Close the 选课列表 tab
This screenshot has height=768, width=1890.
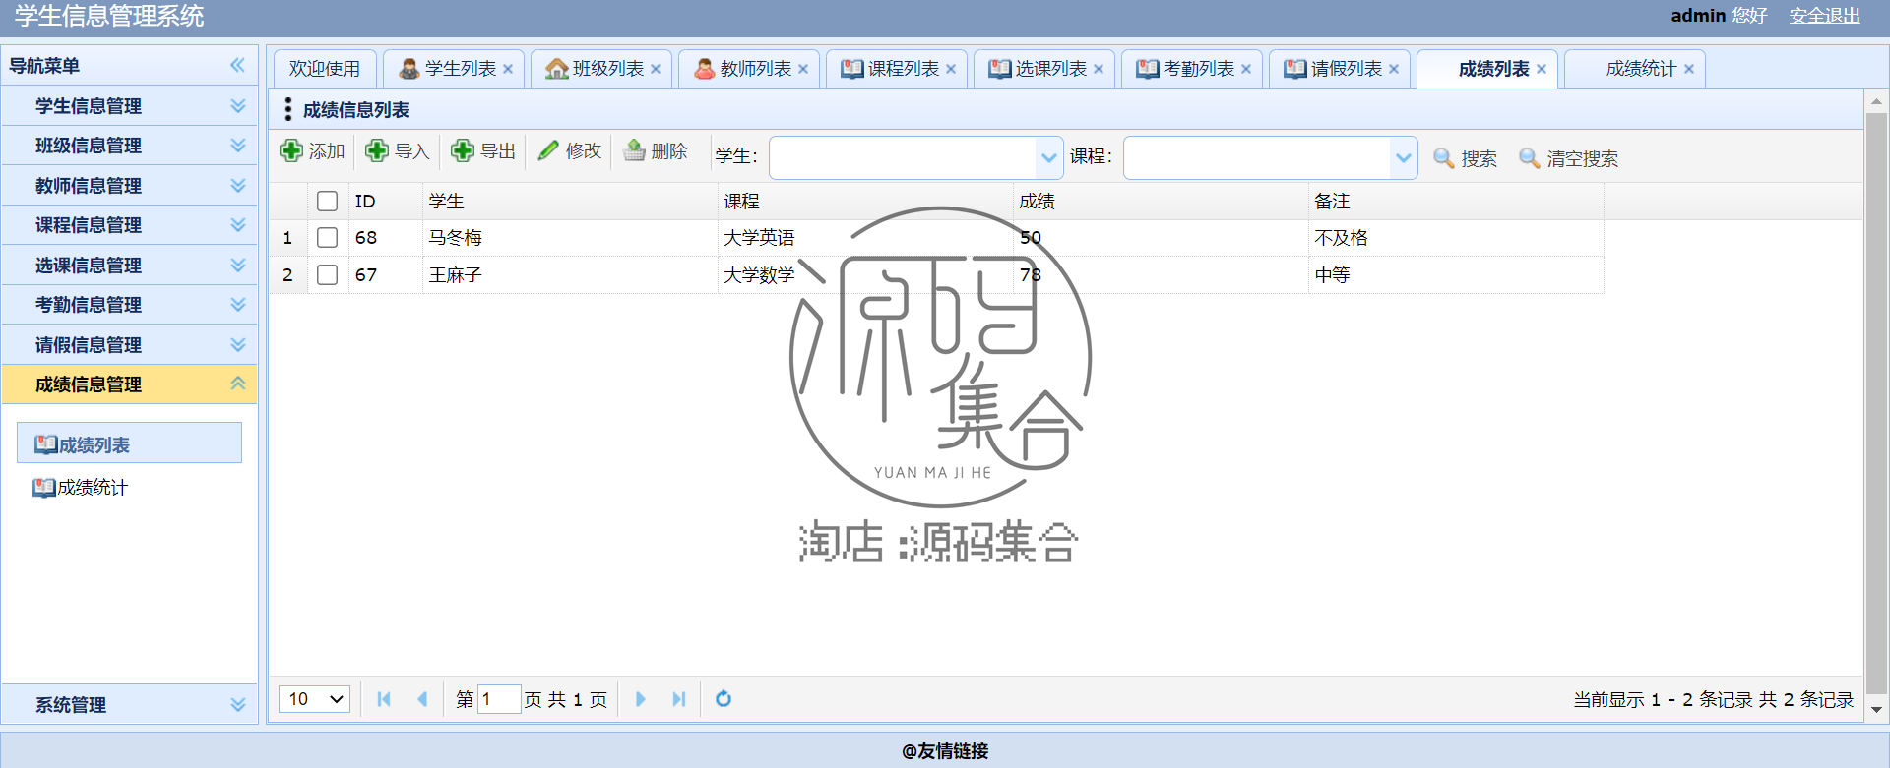(1099, 69)
